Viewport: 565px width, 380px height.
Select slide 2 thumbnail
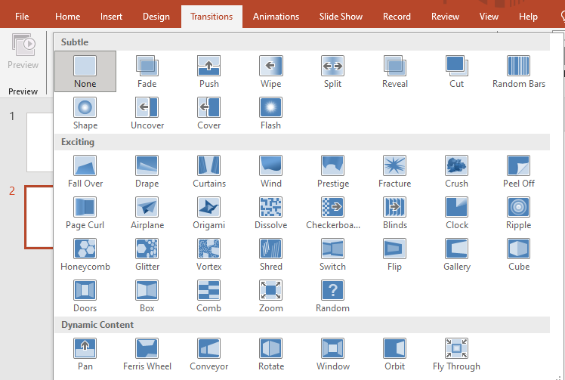39,217
